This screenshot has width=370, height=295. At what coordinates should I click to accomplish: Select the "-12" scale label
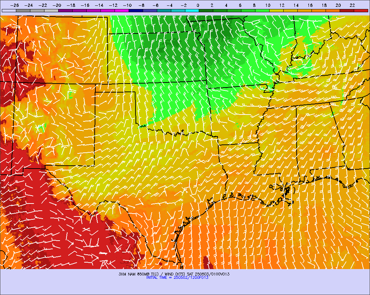point(113,5)
